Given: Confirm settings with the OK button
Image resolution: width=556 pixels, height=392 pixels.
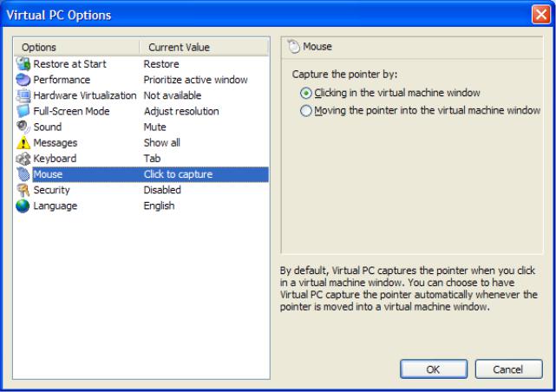Looking at the screenshot, I should tap(434, 369).
